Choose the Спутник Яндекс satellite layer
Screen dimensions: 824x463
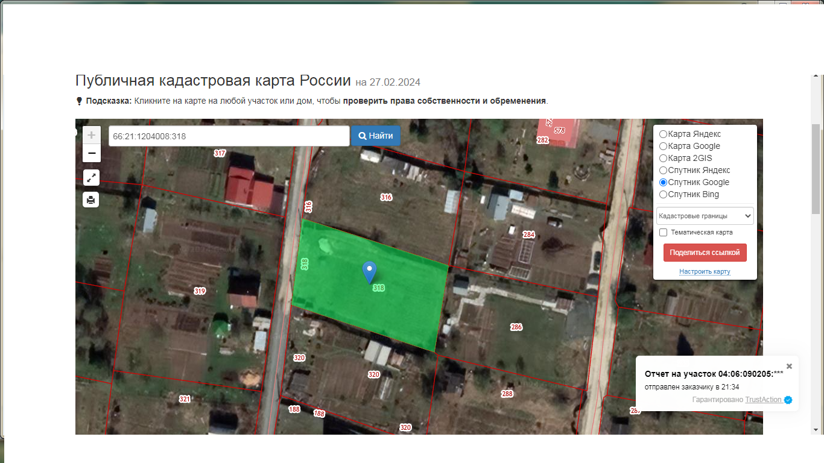point(663,171)
